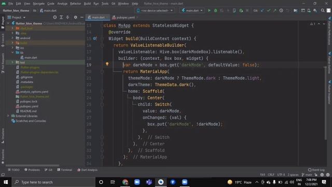Commit changes with the green checkmark icon
Screen dimensions: 332x187
269,10
